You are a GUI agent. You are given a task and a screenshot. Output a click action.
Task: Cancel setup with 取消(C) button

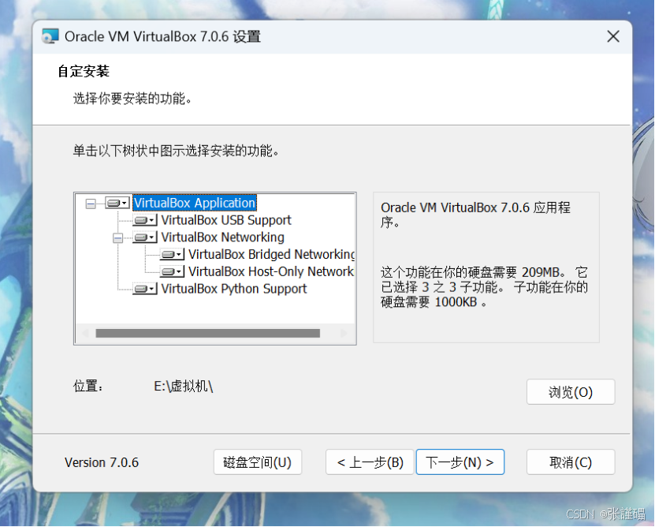[571, 462]
